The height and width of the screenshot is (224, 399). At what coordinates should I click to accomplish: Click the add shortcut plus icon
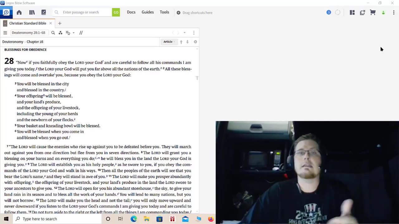(178, 13)
